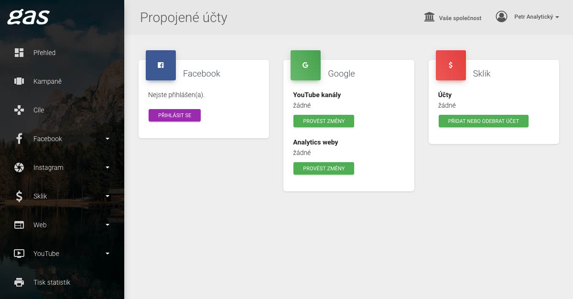Click the purple PŘIHLÁSIT SE button

(x=175, y=115)
